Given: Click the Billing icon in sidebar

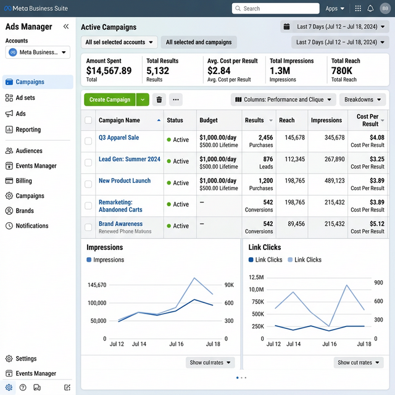Looking at the screenshot, I should (9, 181).
